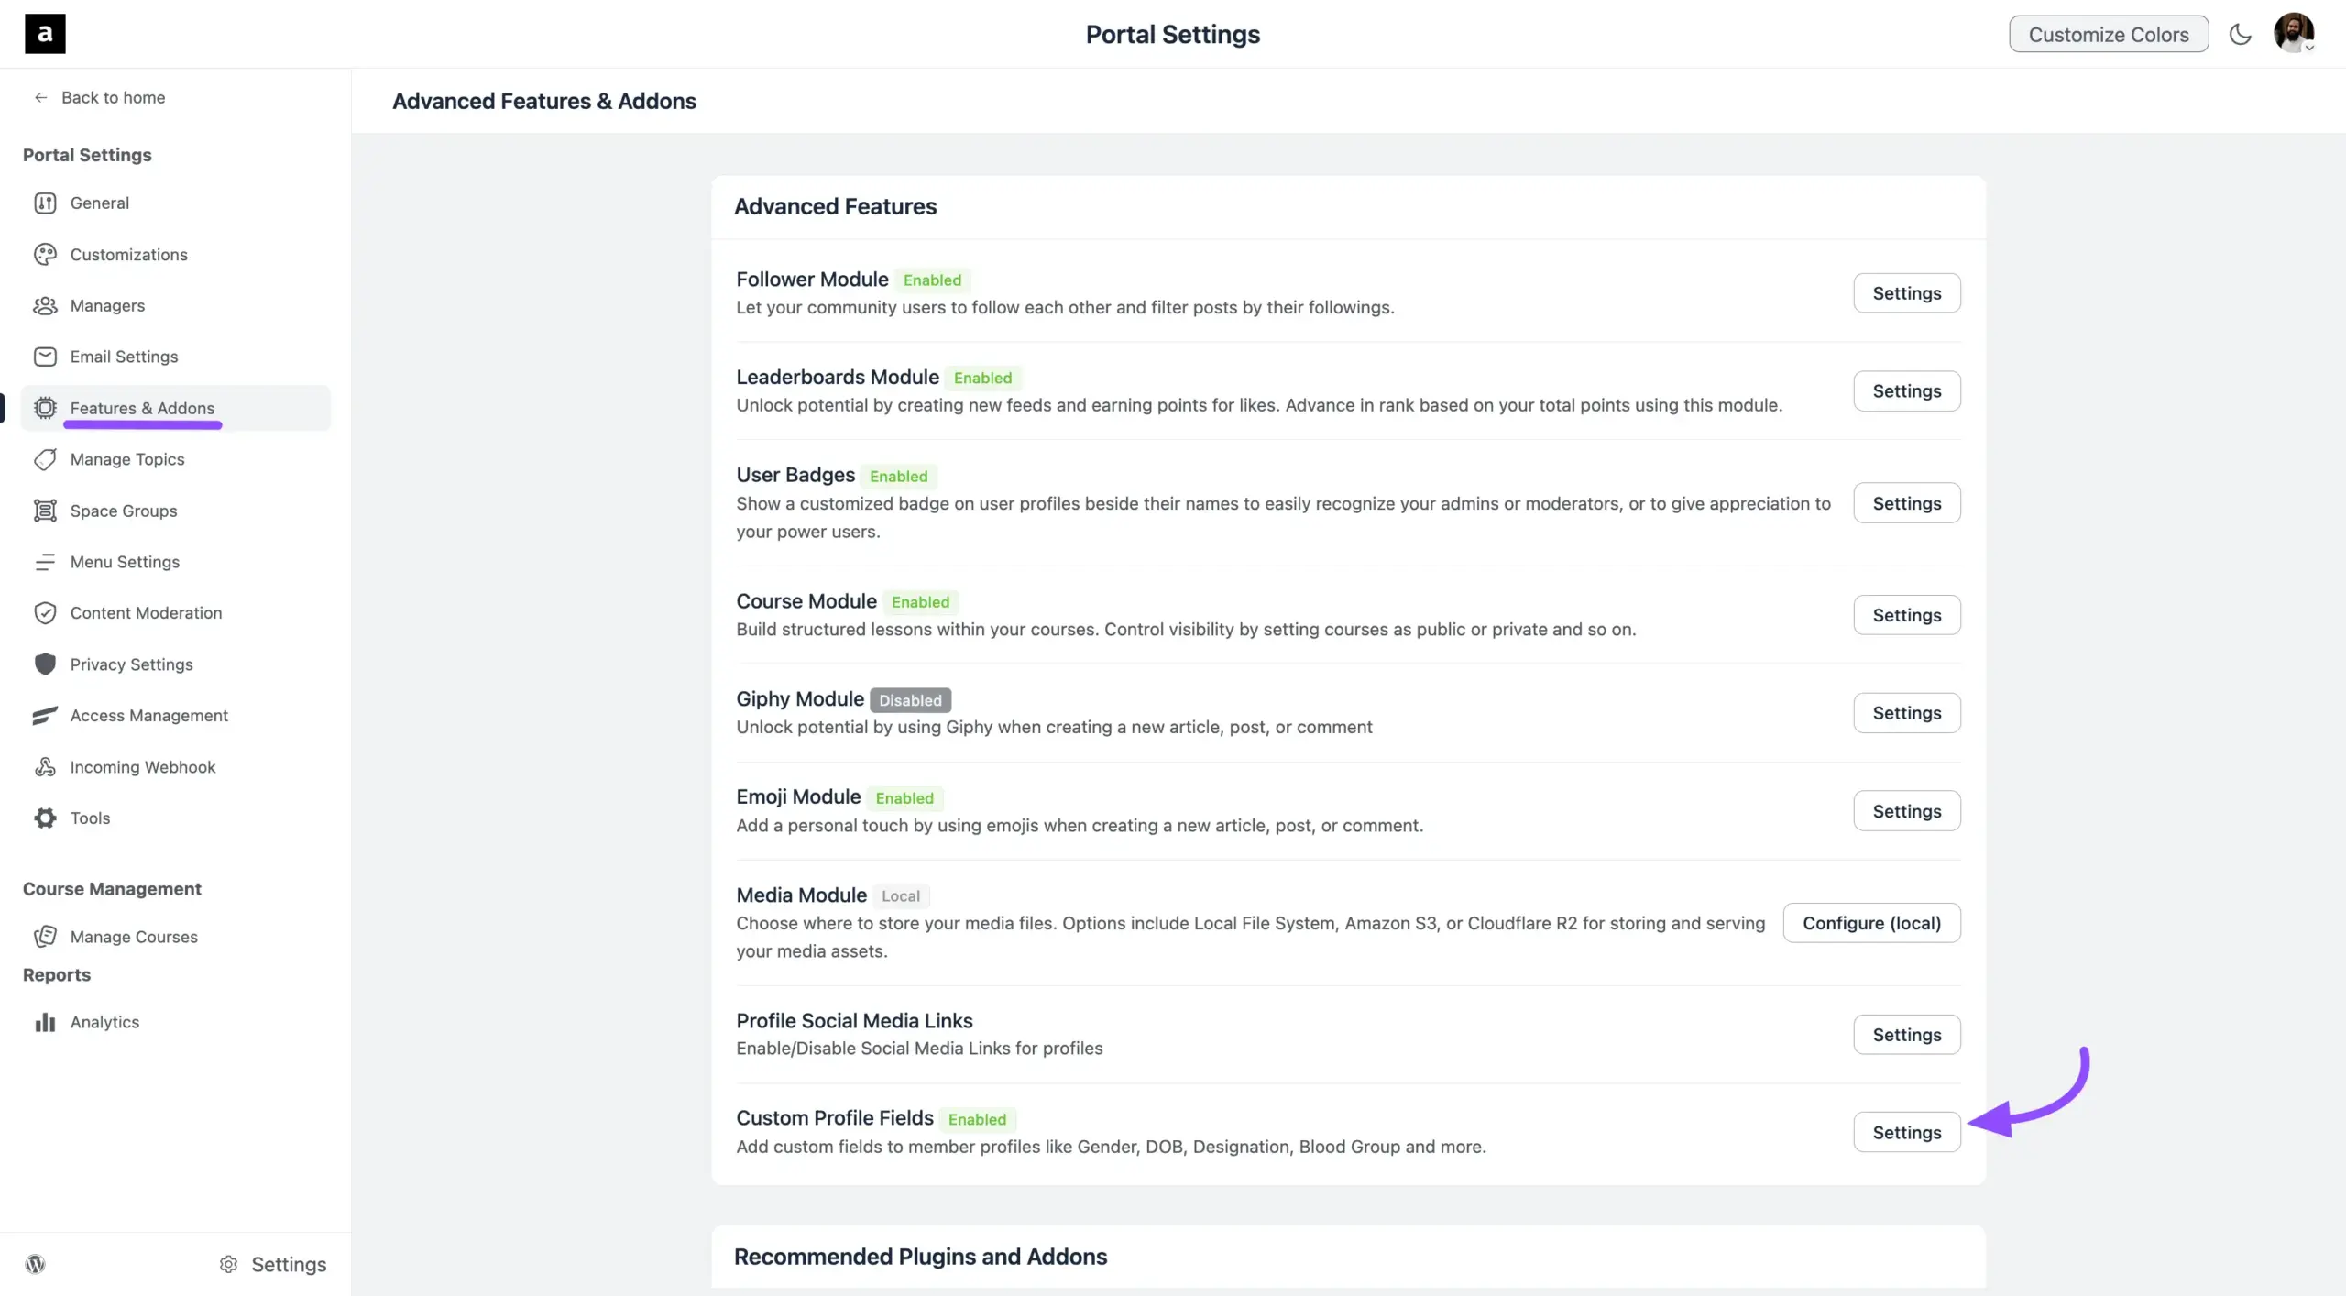Toggle dark mode moon icon

pos(2240,35)
